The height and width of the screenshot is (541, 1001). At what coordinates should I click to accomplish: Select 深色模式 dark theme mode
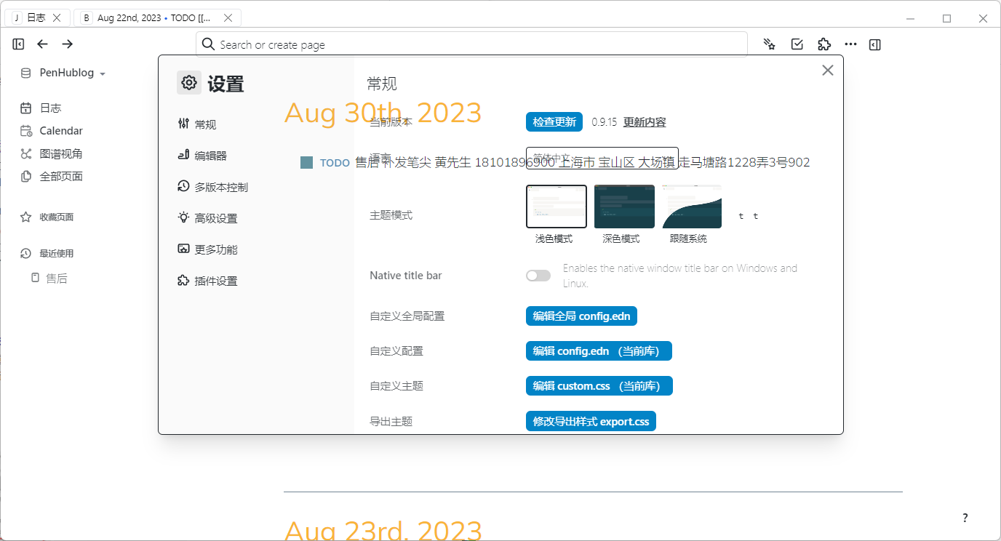(x=623, y=207)
